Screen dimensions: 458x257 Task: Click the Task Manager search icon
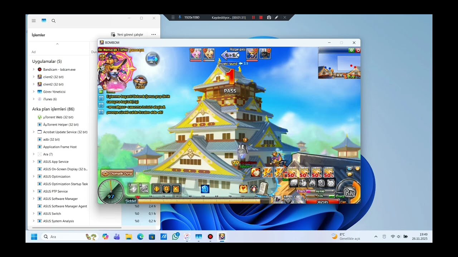coord(54,21)
